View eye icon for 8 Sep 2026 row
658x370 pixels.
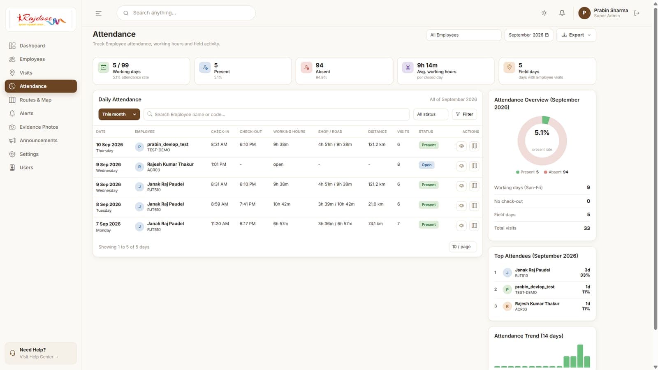pos(461,206)
